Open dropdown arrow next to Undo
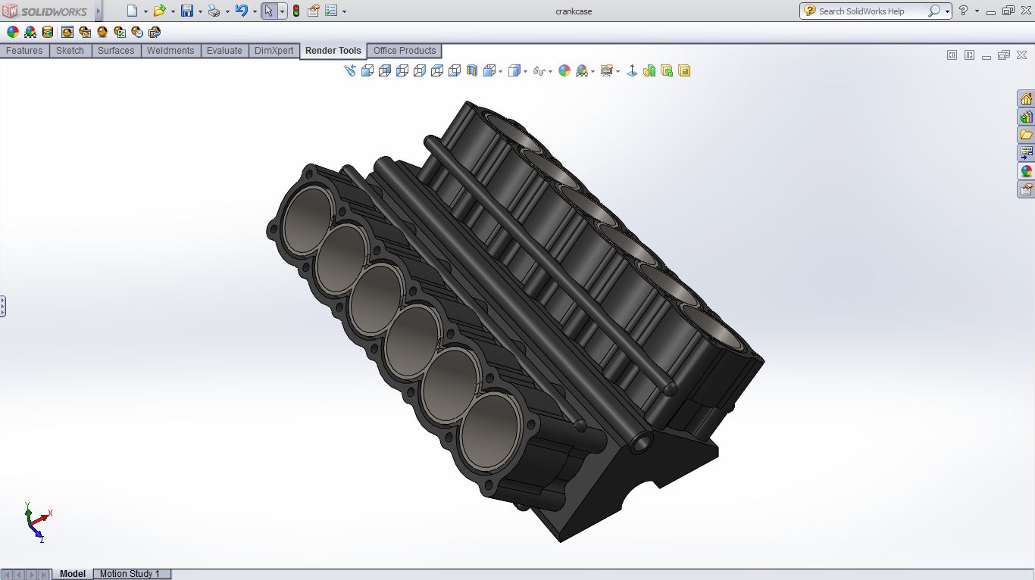The width and height of the screenshot is (1035, 580). click(255, 11)
